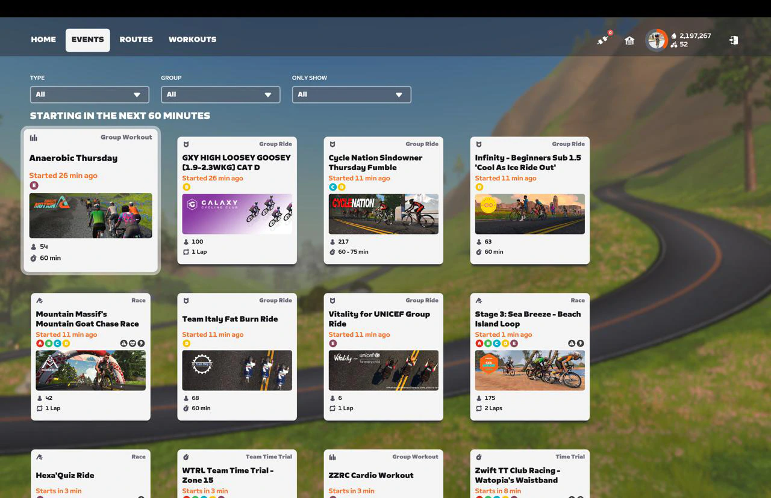Select category B badge on Anaerobic Thursday

coord(35,185)
